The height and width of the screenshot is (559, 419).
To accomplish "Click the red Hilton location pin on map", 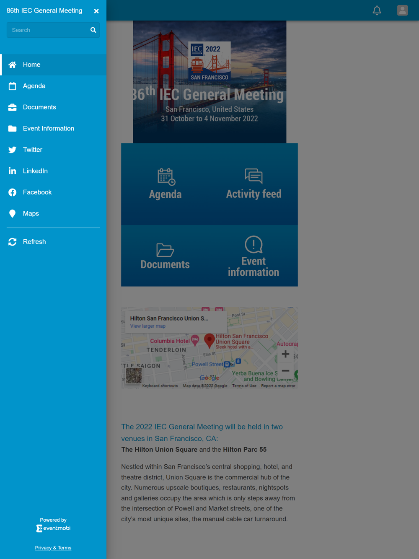I will point(209,340).
